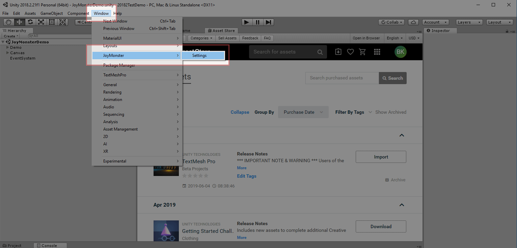Image resolution: width=517 pixels, height=248 pixels.
Task: Click the Getting Started asset thumbnail
Action: click(166, 231)
